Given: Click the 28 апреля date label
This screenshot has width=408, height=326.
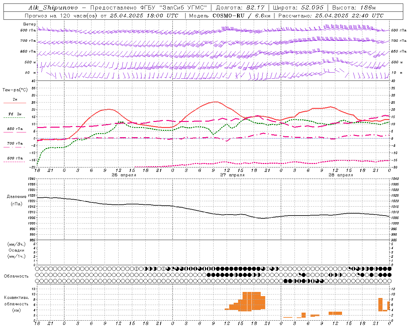Looking at the screenshot, I should (341, 175).
